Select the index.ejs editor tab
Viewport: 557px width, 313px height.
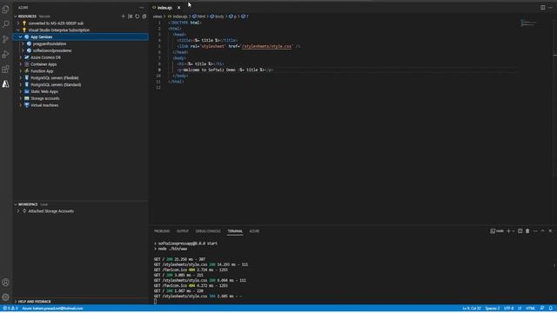point(164,8)
